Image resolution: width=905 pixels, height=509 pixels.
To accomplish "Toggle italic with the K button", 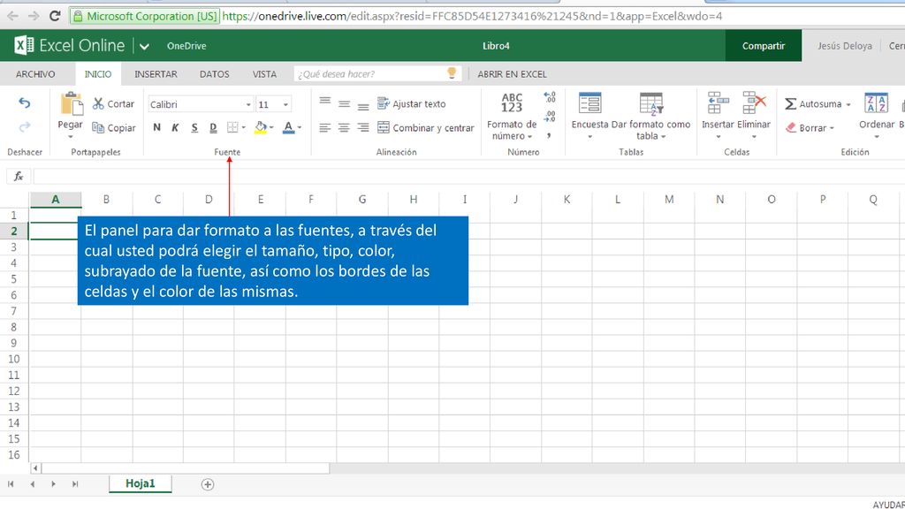I will click(176, 127).
